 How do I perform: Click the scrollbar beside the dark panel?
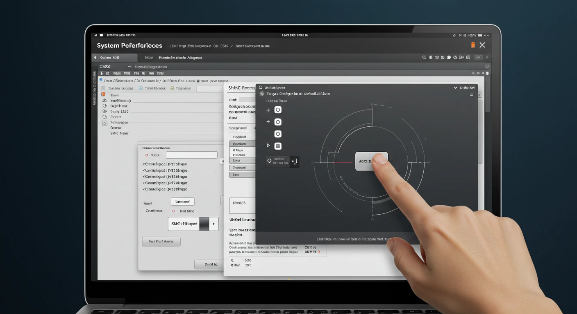pos(487,94)
